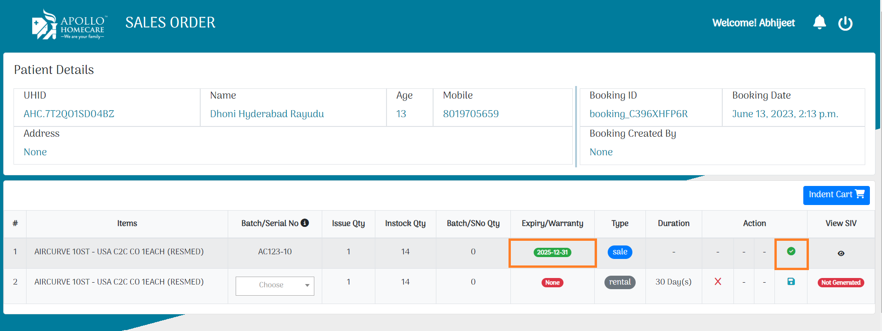Click the red X in row 2
Image resolution: width=882 pixels, height=331 pixels.
click(718, 282)
